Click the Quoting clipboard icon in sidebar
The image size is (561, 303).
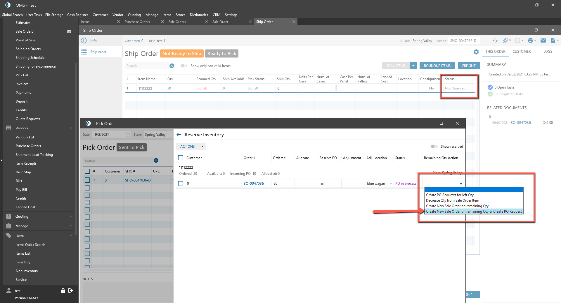click(9, 216)
